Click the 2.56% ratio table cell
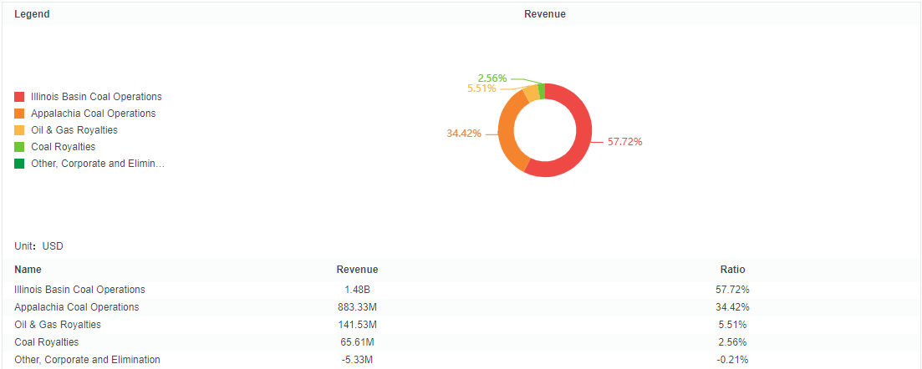Screen dimensions: 922x369 [732, 342]
